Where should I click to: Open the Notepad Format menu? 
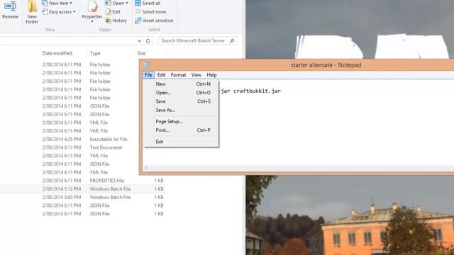point(178,75)
